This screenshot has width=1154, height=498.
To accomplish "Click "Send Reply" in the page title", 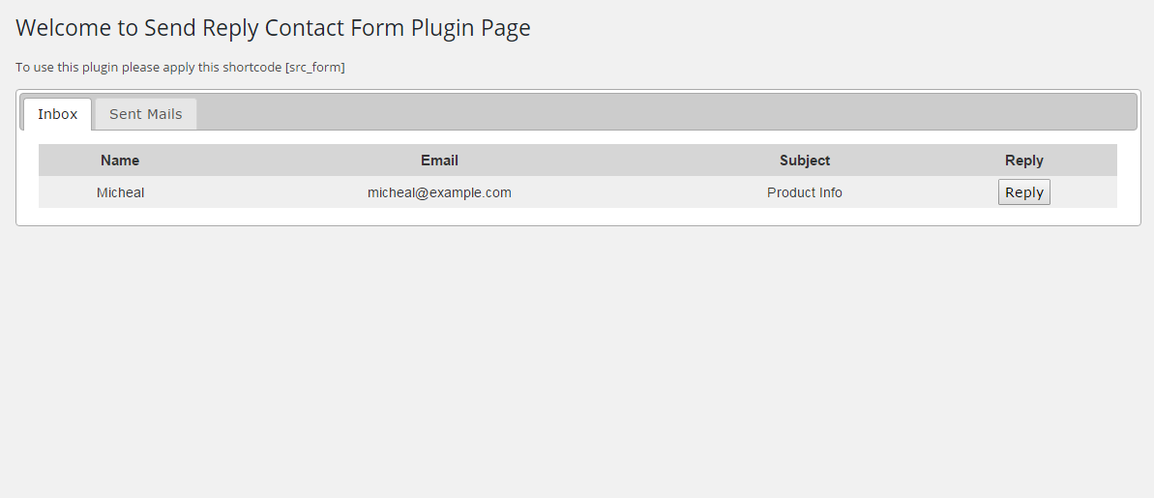I will [x=201, y=28].
